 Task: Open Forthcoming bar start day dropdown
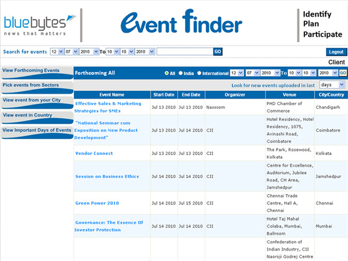tap(237, 73)
